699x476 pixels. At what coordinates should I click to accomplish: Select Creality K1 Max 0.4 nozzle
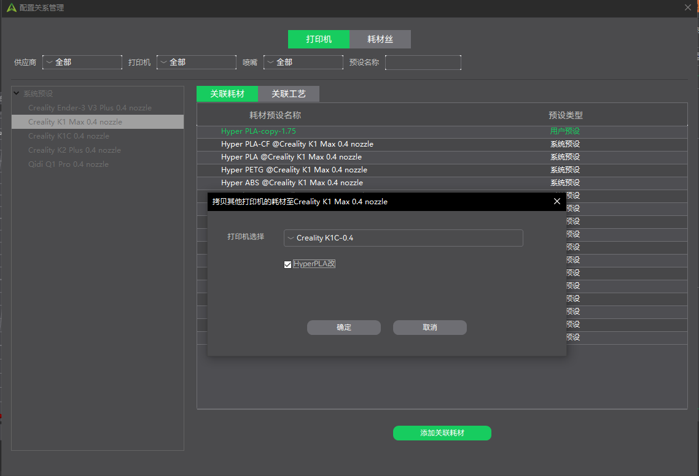[x=98, y=122]
